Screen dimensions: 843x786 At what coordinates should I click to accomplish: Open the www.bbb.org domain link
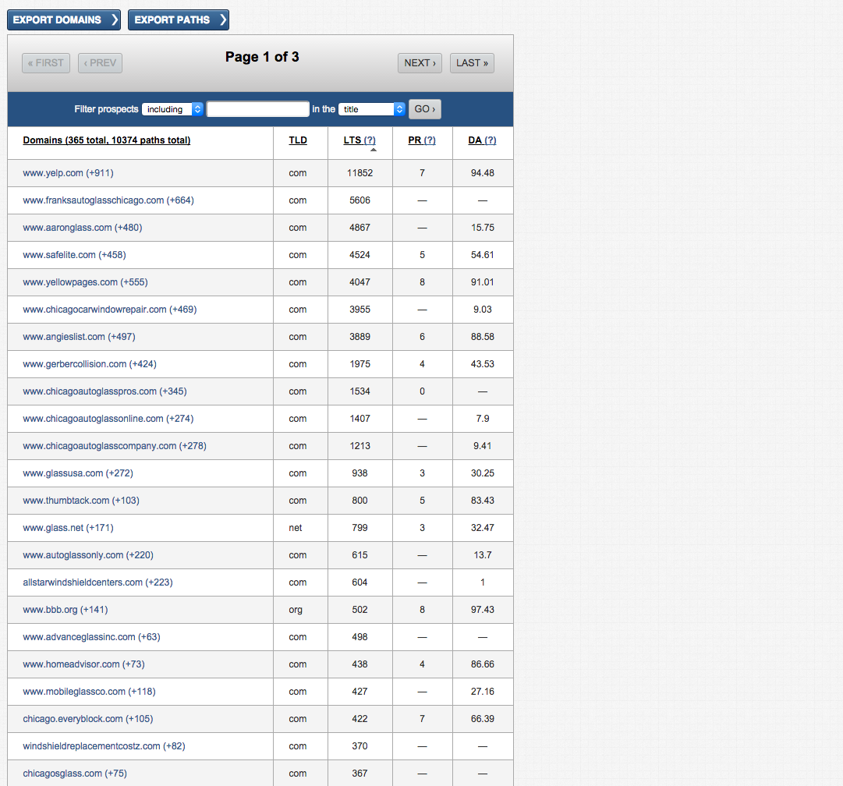tap(50, 610)
